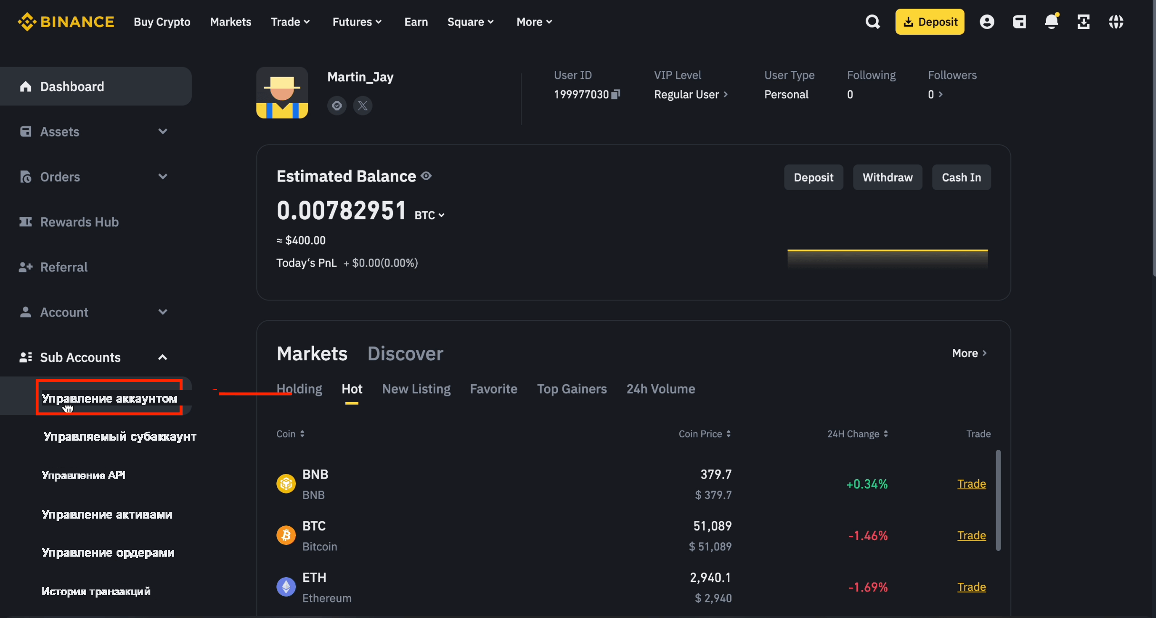Viewport: 1156px width, 618px height.
Task: Open the wallet icon in header
Action: pos(1019,22)
